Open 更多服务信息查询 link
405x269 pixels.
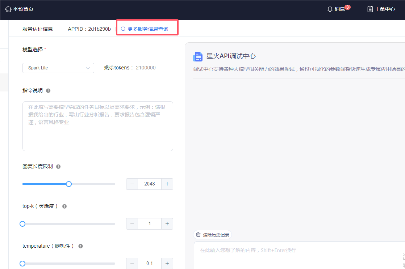click(x=148, y=29)
